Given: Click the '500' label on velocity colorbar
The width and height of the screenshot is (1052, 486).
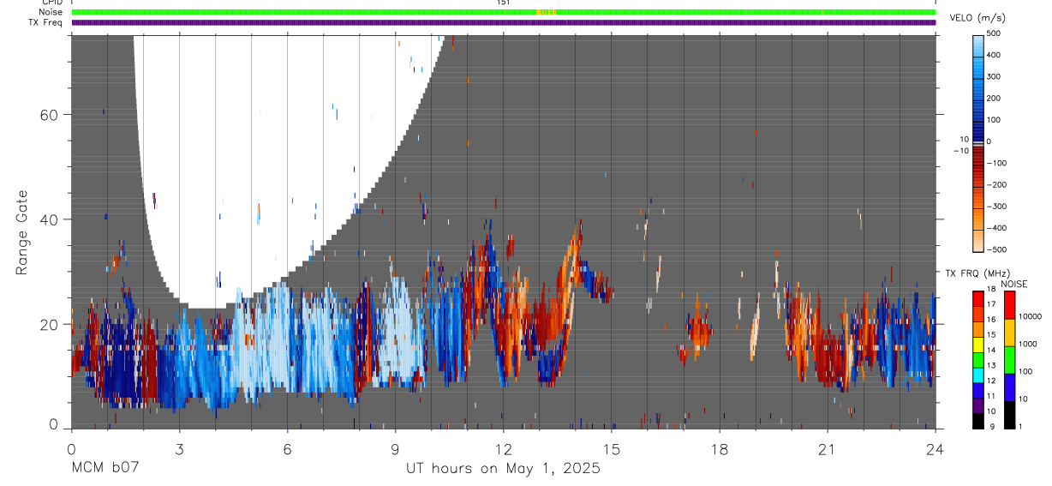Looking at the screenshot, I should point(995,33).
